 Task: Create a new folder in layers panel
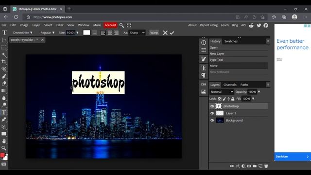pyautogui.click(x=255, y=166)
